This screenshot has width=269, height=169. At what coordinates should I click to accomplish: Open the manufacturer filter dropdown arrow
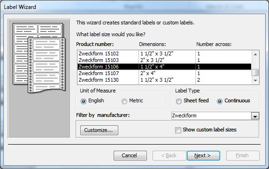pyautogui.click(x=255, y=116)
